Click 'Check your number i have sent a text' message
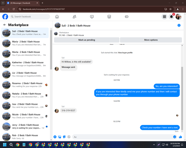This screenshot has height=148, width=186. (x=160, y=128)
